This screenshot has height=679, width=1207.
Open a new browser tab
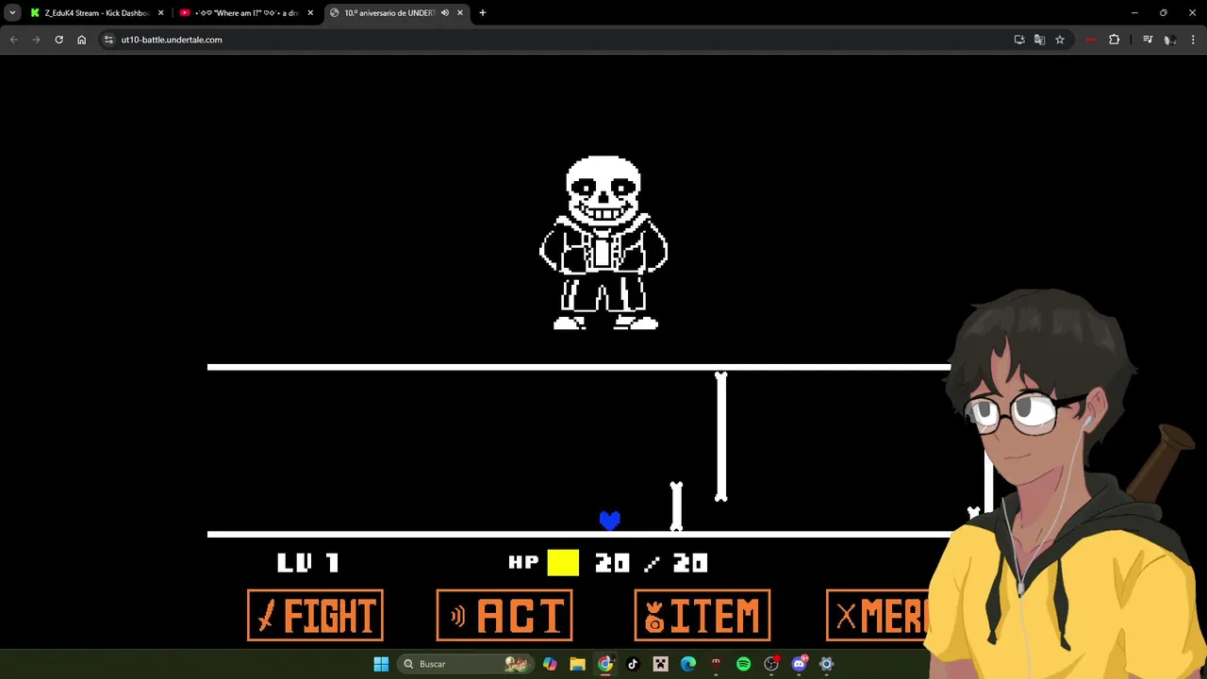pyautogui.click(x=483, y=13)
